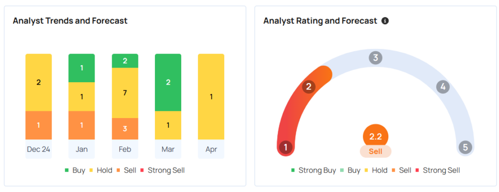
Task: Click the orange 2.2 rating score circle
Action: [x=376, y=137]
